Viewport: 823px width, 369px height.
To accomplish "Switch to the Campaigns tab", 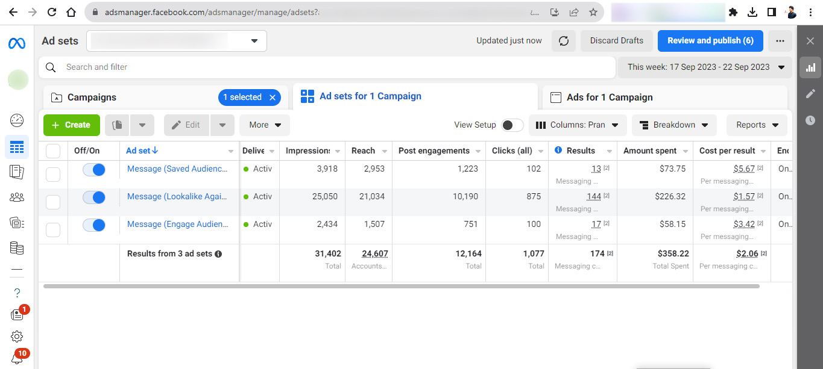I will (92, 98).
